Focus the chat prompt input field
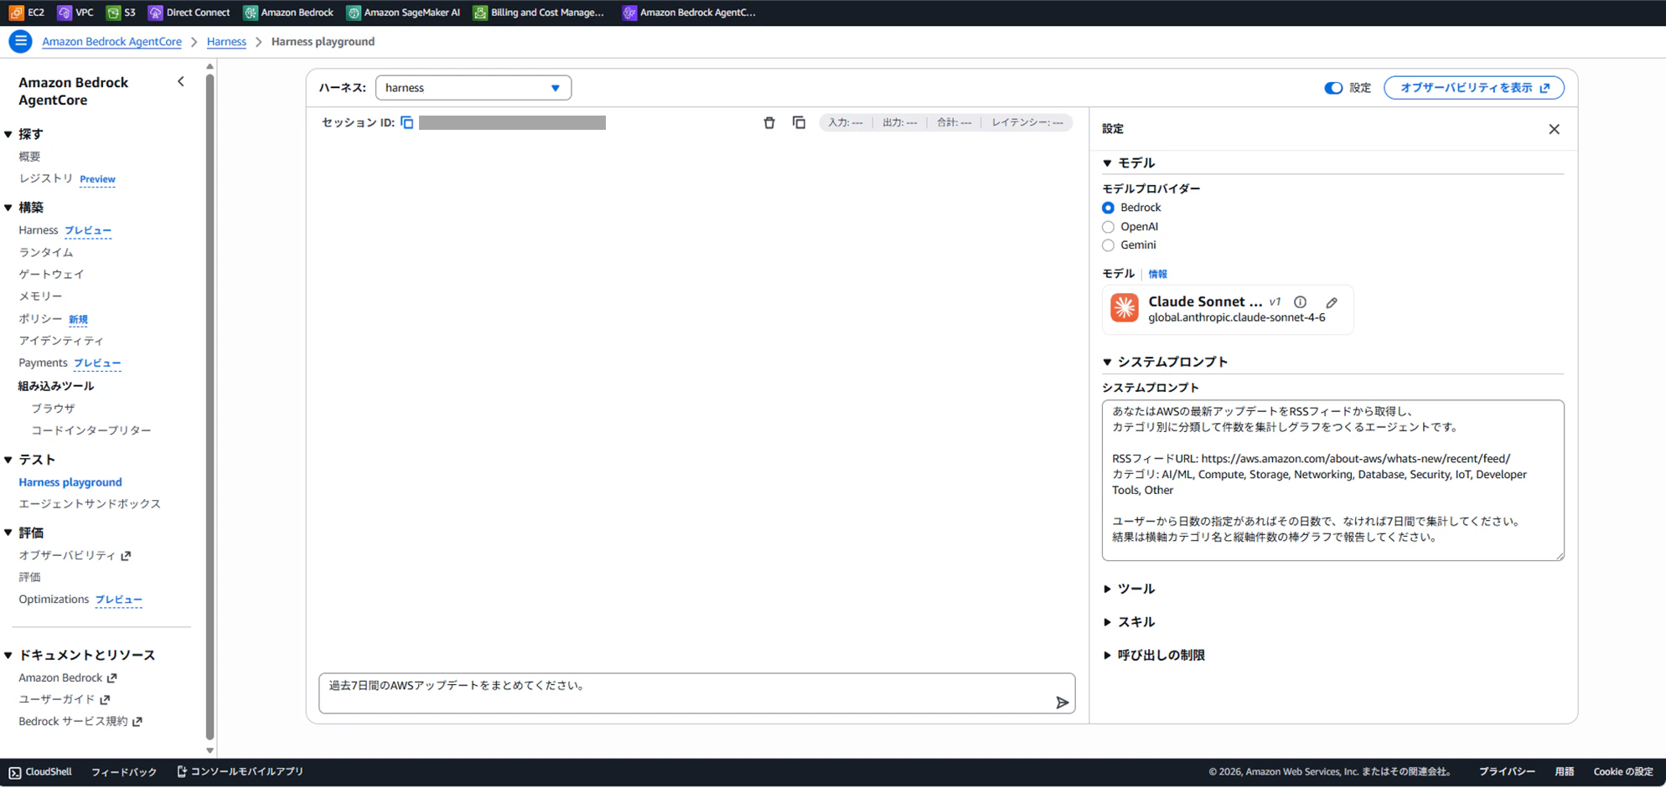This screenshot has width=1666, height=788. (696, 693)
